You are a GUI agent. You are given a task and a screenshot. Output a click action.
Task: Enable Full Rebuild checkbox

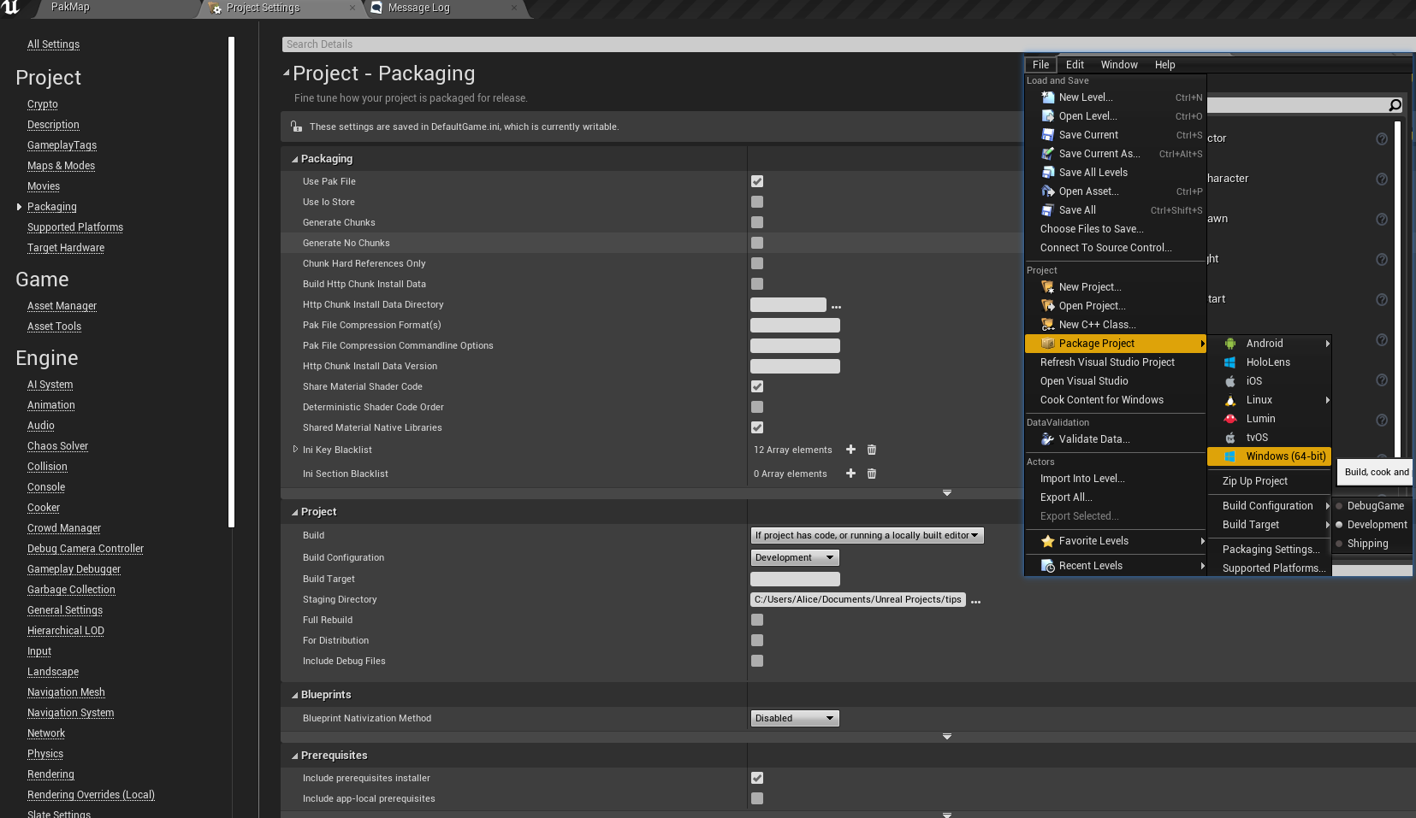757,620
